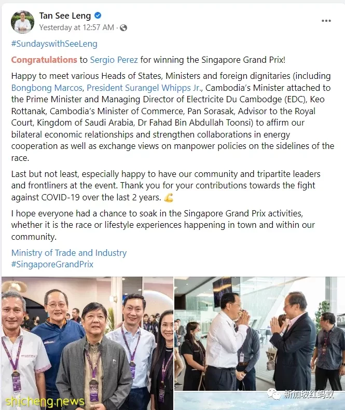Click the shicheng.news watermark text

click(x=45, y=401)
